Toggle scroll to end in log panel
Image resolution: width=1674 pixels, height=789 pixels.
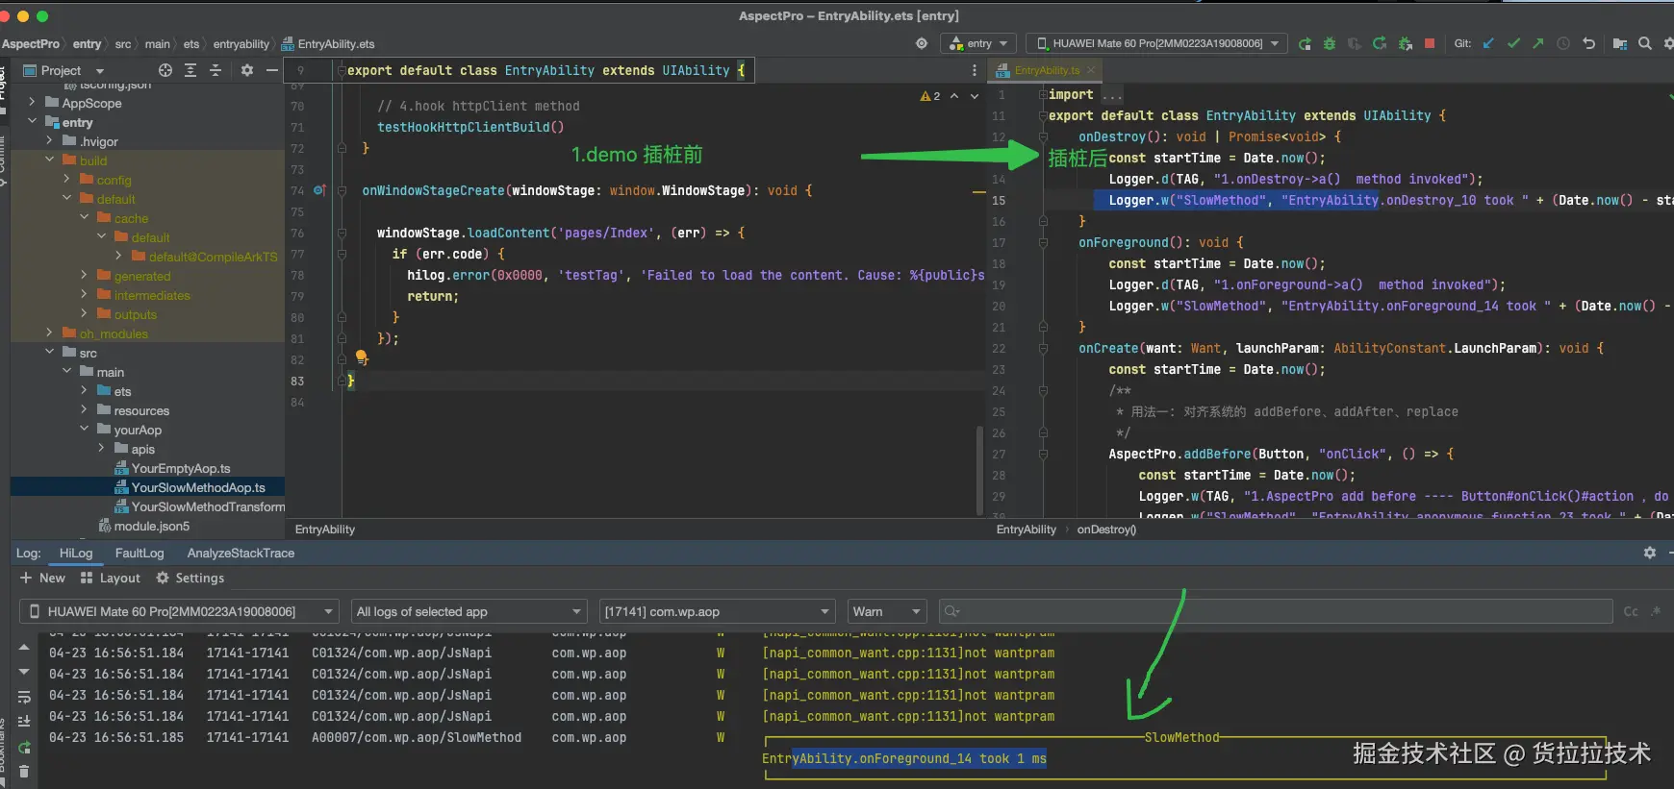point(24,721)
